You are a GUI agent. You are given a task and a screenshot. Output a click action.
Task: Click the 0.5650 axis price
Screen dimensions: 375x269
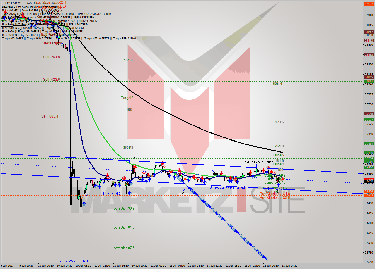coord(369,262)
